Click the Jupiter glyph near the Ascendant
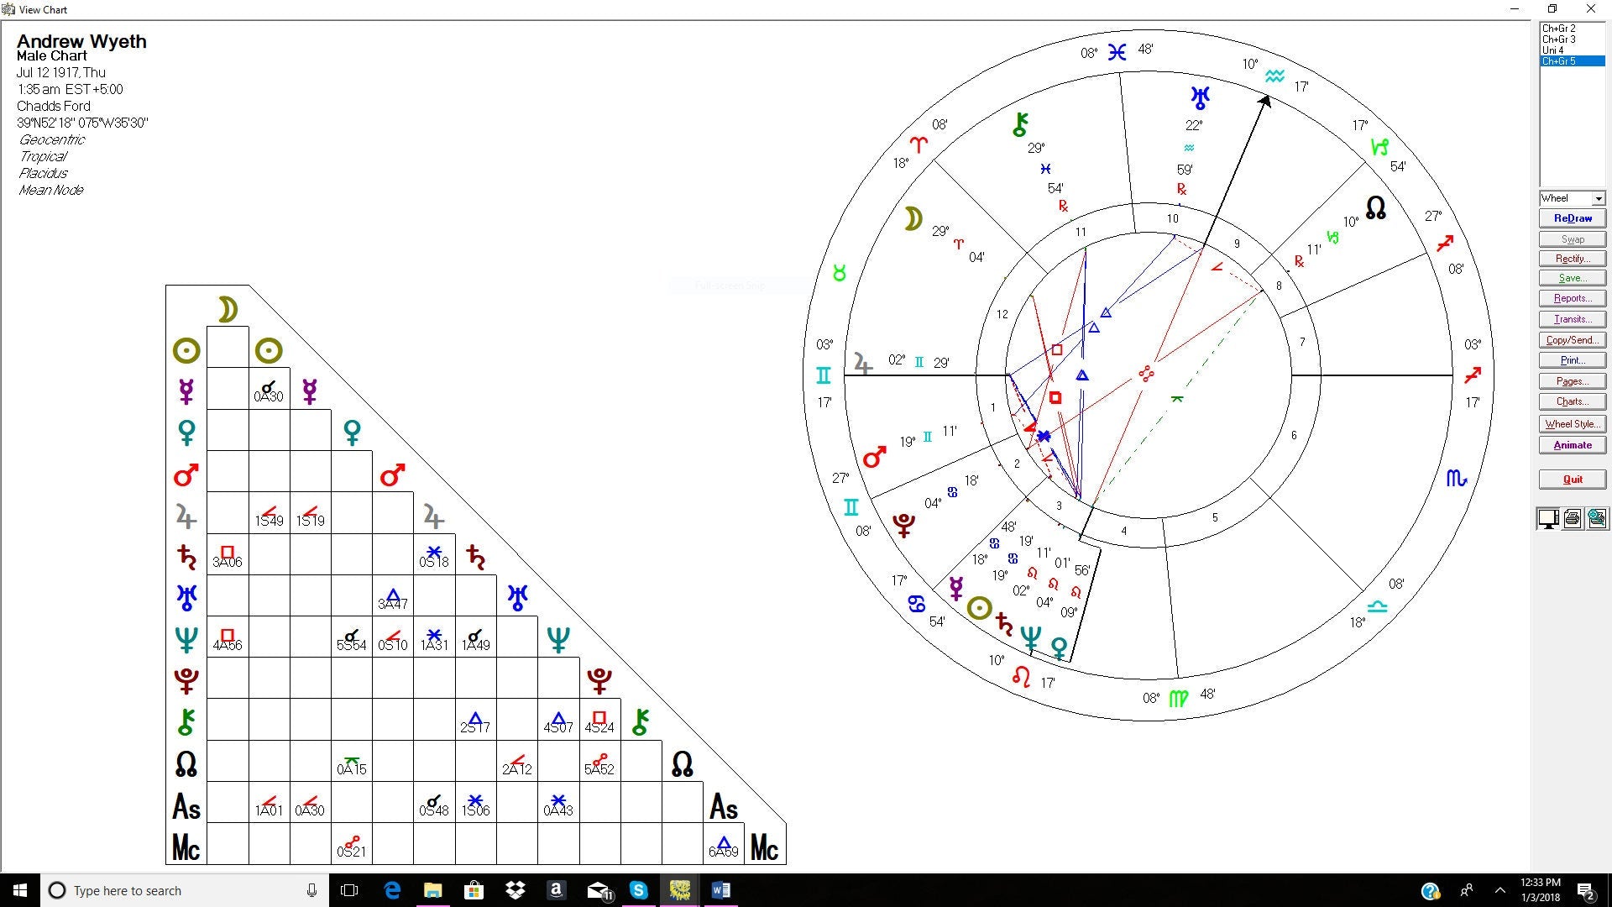 862,363
